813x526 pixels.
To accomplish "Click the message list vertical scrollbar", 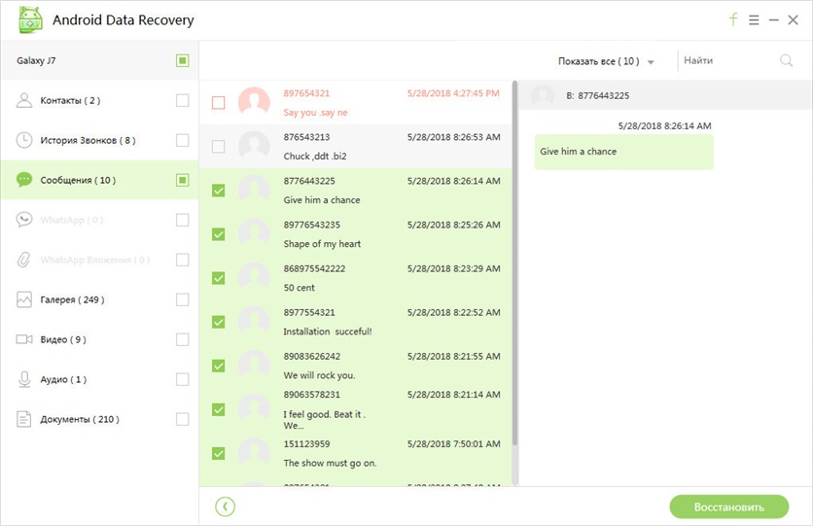I will [514, 263].
